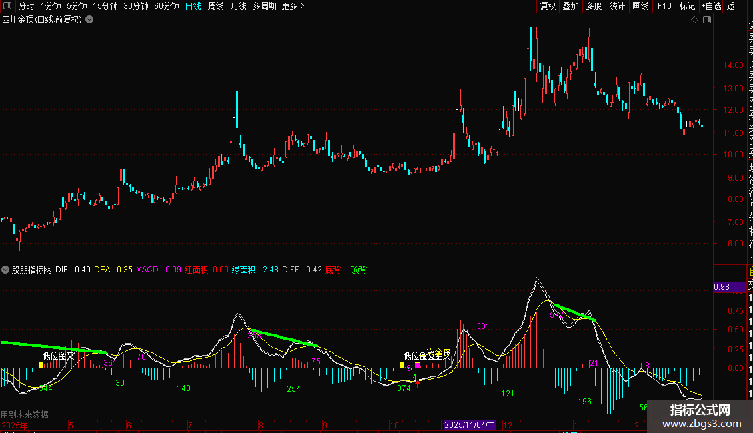753x433 pixels.
Task: Click the magenta signal square near 二次金叉
Action: (x=417, y=365)
